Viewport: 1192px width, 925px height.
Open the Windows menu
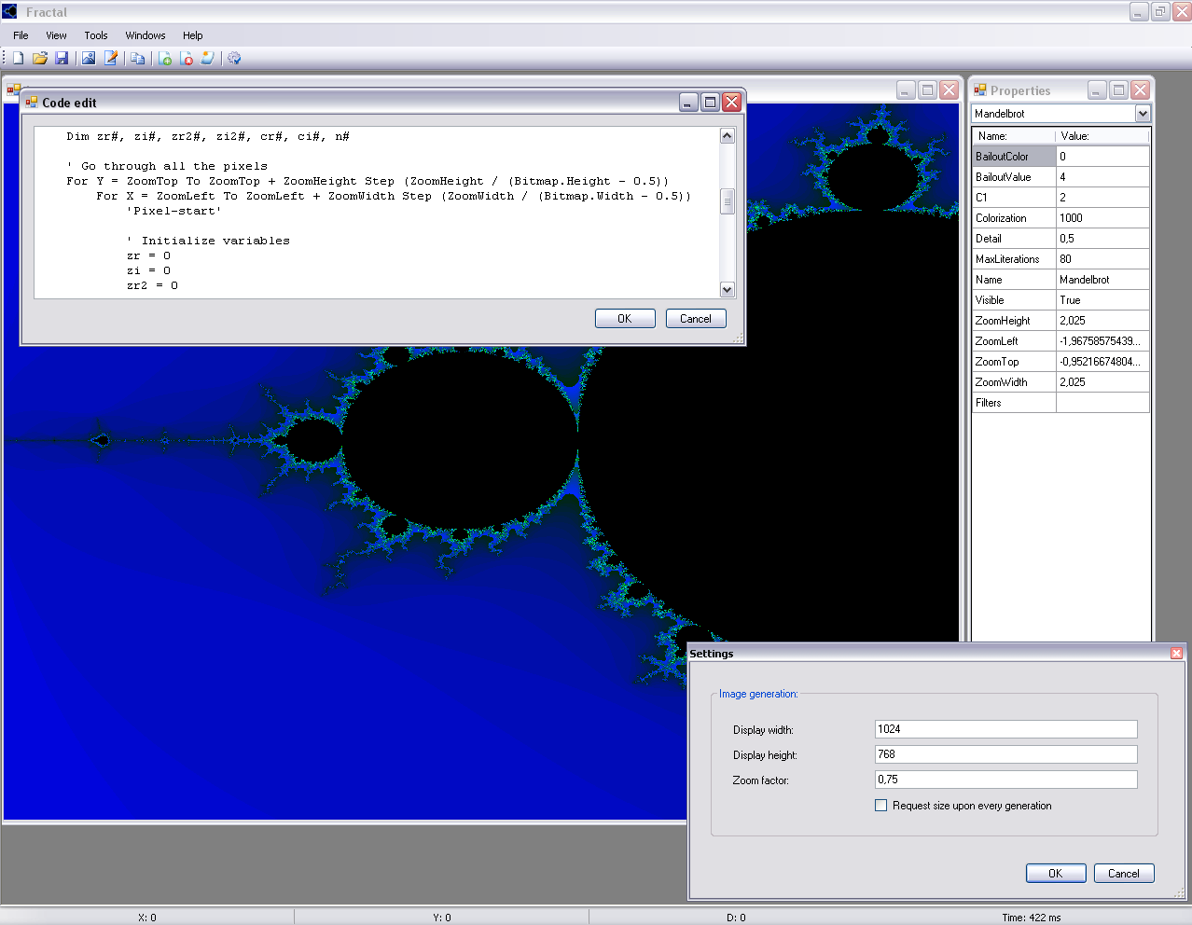point(146,35)
